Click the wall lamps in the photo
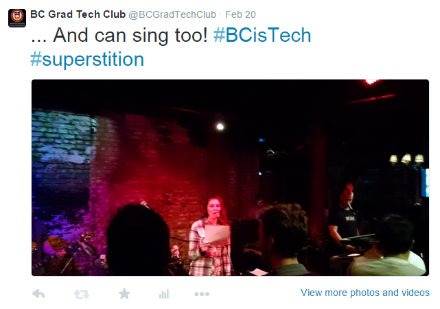 click(406, 159)
